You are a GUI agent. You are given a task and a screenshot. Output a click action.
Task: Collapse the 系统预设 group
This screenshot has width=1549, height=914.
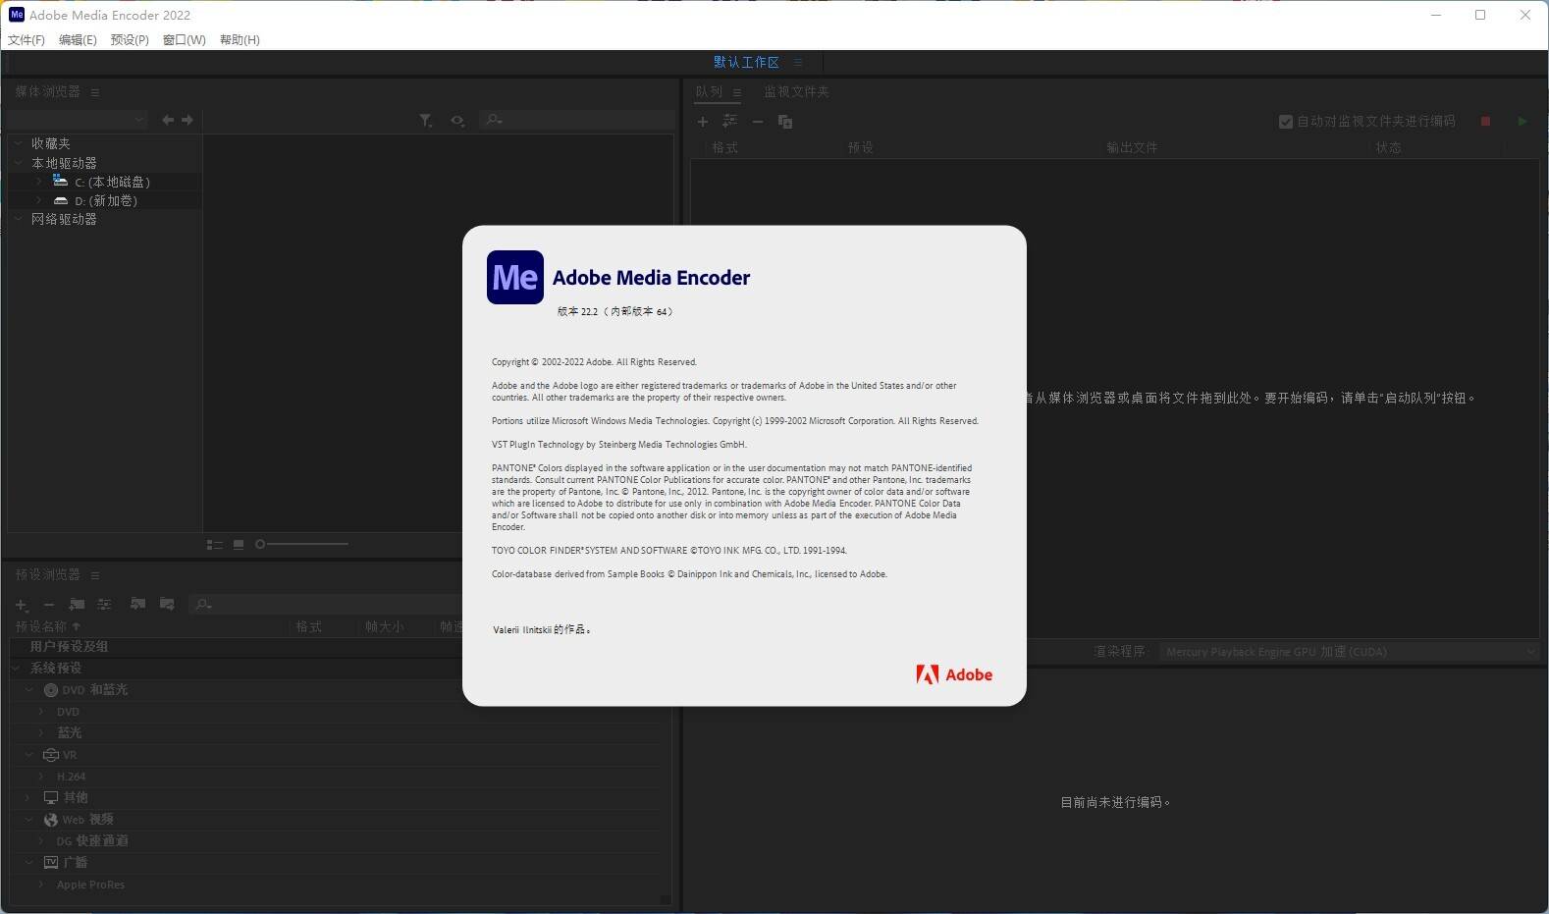pyautogui.click(x=17, y=669)
